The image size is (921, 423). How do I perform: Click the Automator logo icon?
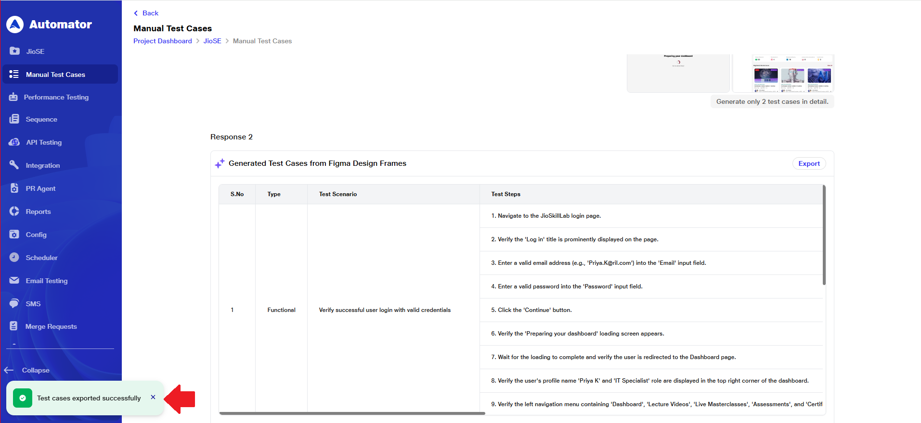tap(15, 25)
